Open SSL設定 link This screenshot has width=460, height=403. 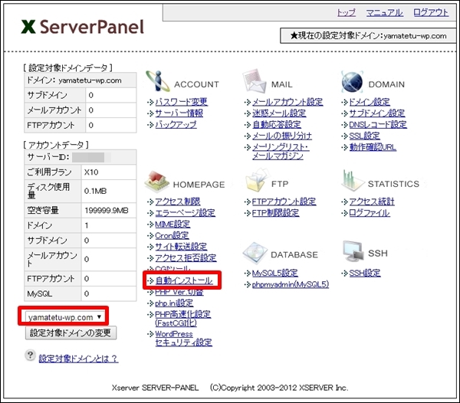tap(364, 136)
